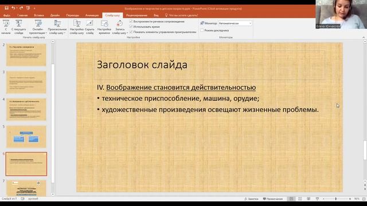367x206 pixels.
Task: Switch to Slide Sorter view icon
Action: click(x=300, y=199)
